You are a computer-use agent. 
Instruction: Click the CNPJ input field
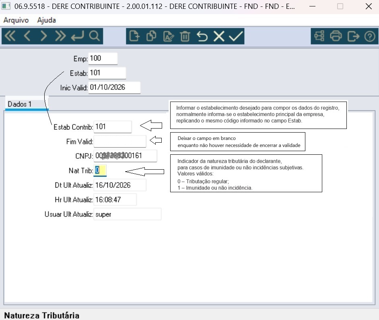[125, 156]
